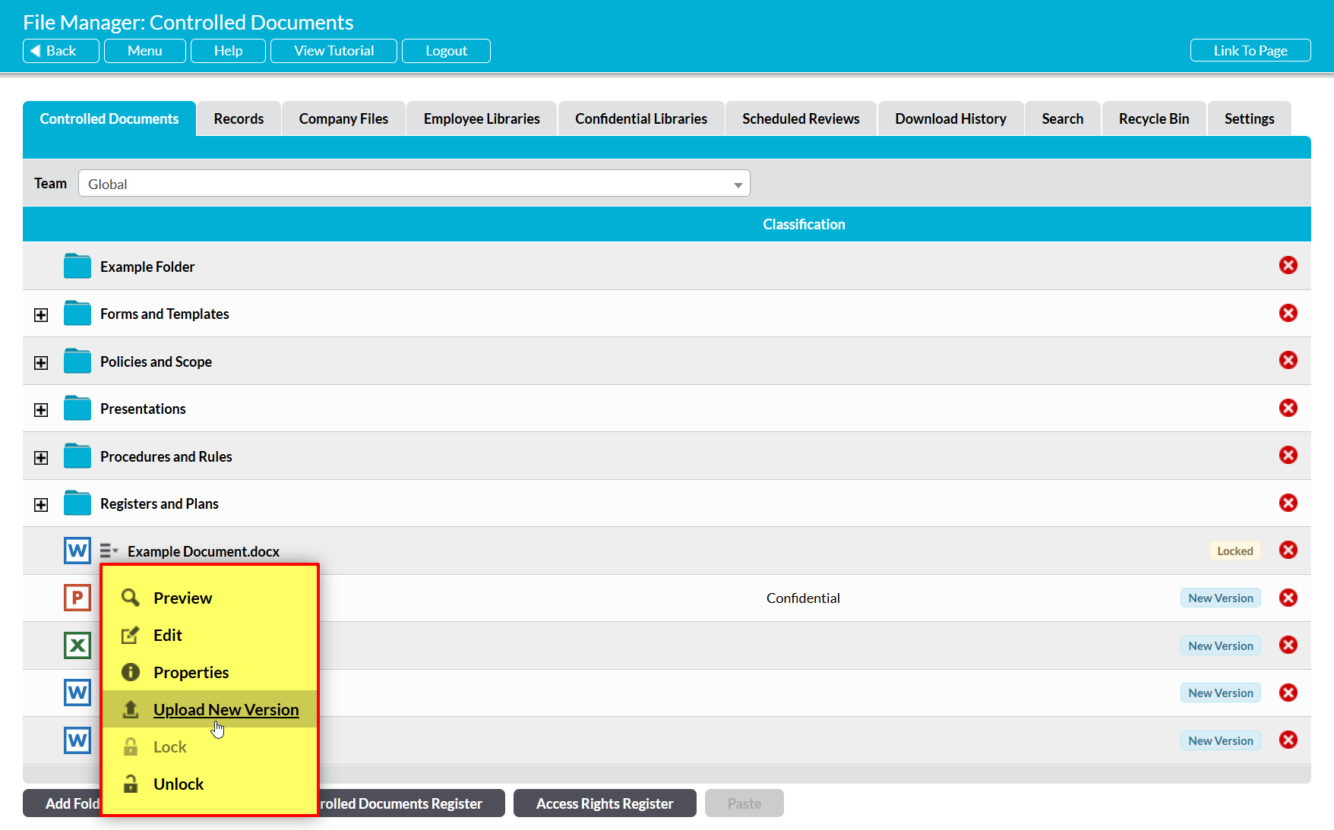Choose Properties in the context menu
The height and width of the screenshot is (830, 1334).
point(191,672)
